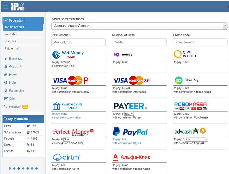Open the Payeer currency rub. dropdown
The width and height of the screenshot is (229, 174).
[129, 114]
